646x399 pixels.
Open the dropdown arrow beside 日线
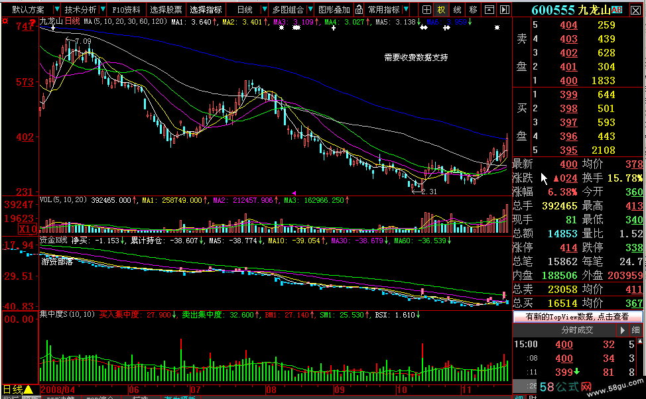coord(264,9)
